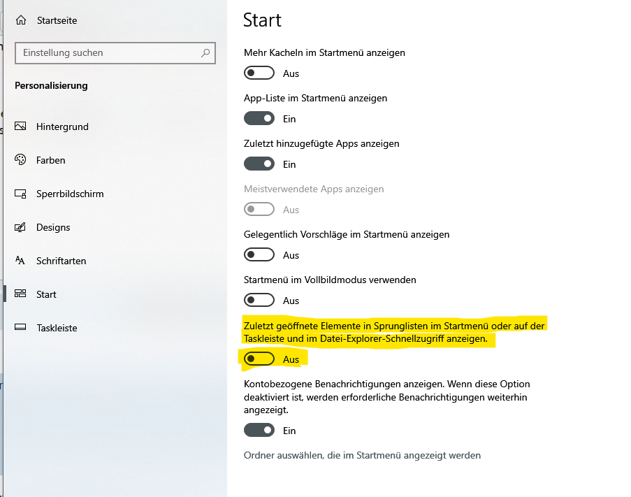Disable Zuletzt hinzugefügte Apps toggle

point(259,164)
